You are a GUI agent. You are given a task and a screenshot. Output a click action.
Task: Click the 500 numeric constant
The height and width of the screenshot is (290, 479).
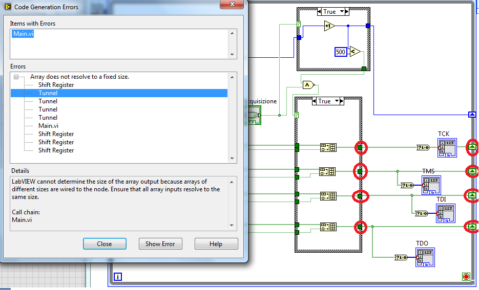(x=341, y=52)
